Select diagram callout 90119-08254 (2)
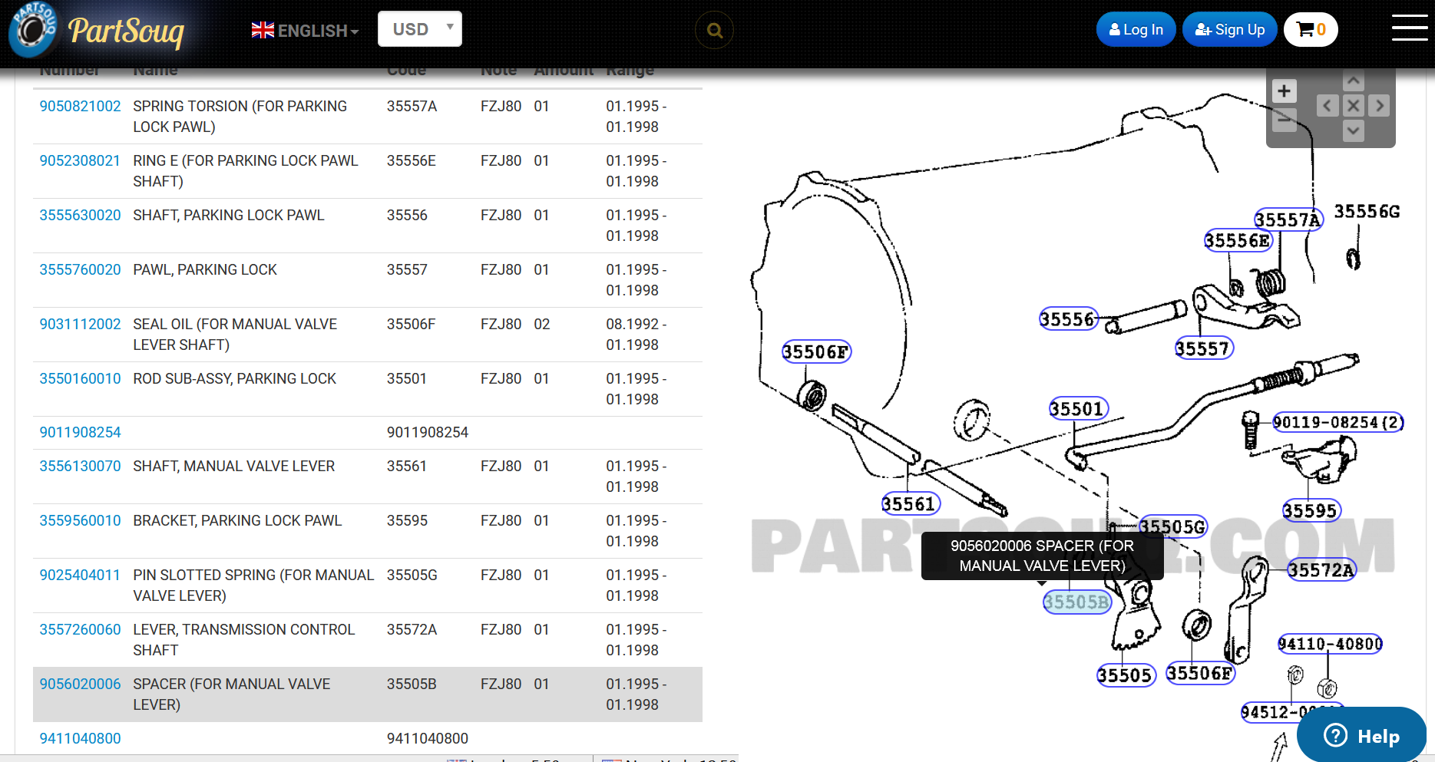The width and height of the screenshot is (1435, 762). tap(1338, 422)
